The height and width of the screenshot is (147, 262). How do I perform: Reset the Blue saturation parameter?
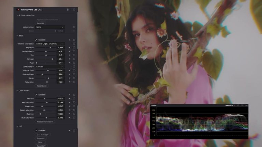tap(74, 118)
